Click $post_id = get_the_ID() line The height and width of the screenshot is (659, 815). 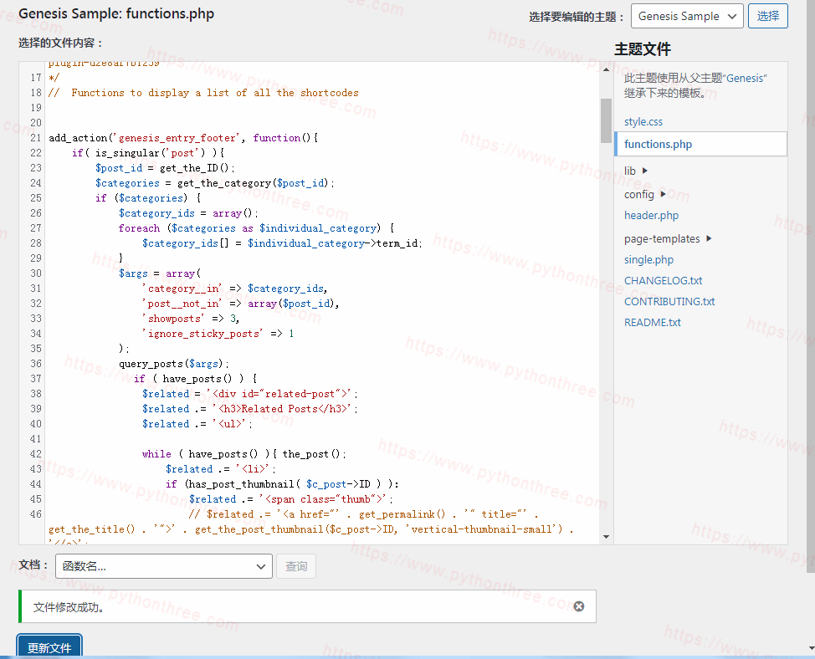click(x=166, y=168)
